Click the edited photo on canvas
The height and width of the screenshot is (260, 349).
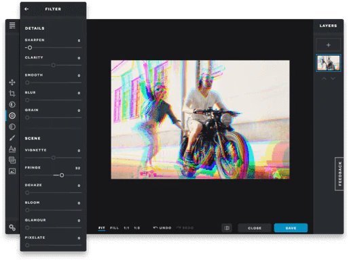(200, 119)
